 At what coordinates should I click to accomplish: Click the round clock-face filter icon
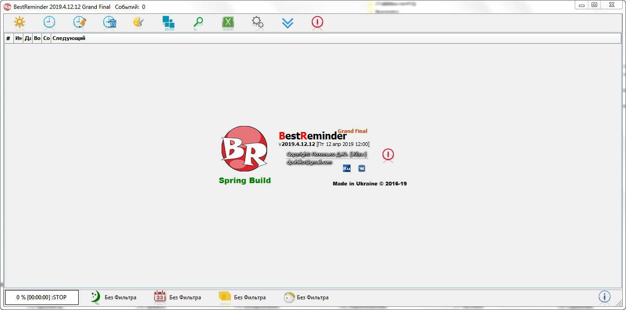pyautogui.click(x=289, y=297)
